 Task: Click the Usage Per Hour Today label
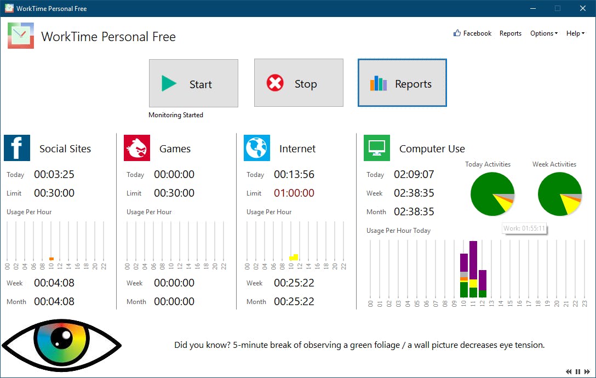click(398, 231)
